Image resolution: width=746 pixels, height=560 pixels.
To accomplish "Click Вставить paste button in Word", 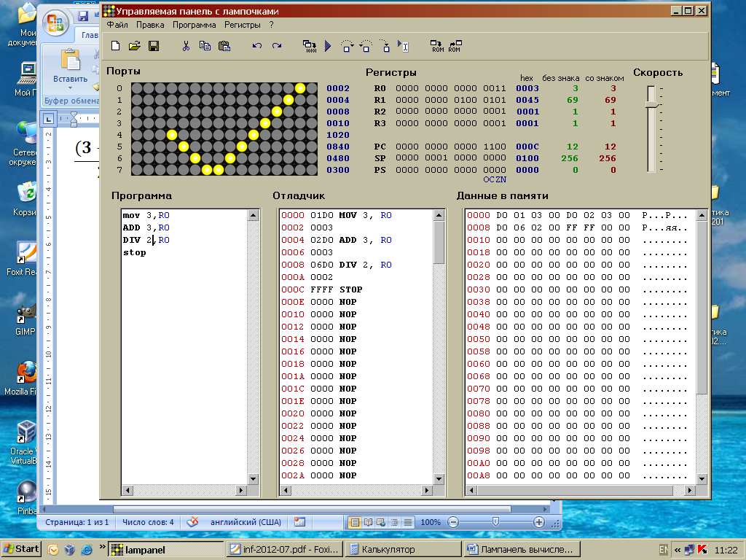I will point(70,66).
